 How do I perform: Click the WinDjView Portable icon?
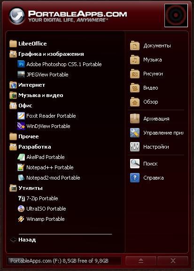[21, 126]
